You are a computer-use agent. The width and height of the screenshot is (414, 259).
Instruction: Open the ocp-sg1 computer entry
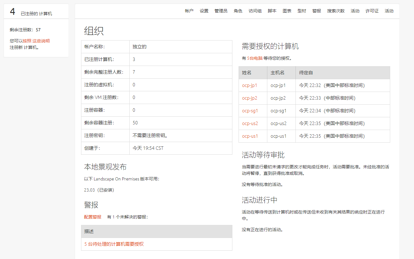pos(250,111)
